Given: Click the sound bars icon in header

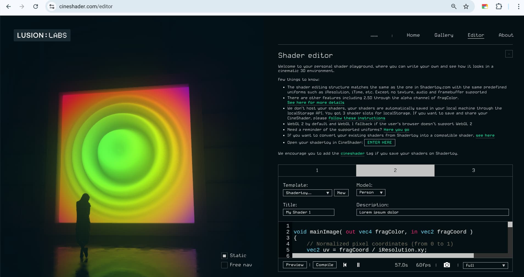Looking at the screenshot, I should (x=374, y=36).
